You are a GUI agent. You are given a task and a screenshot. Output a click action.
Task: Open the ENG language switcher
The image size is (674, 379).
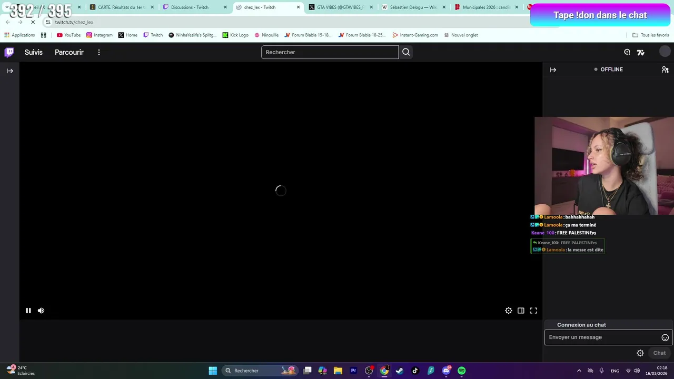pos(614,371)
